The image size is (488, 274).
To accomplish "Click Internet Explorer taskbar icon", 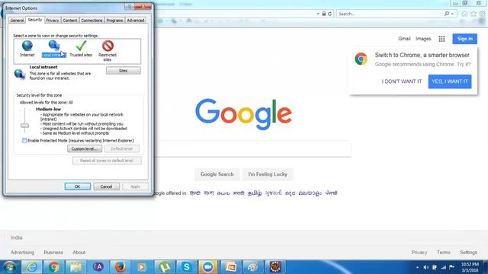I will click(x=31, y=267).
